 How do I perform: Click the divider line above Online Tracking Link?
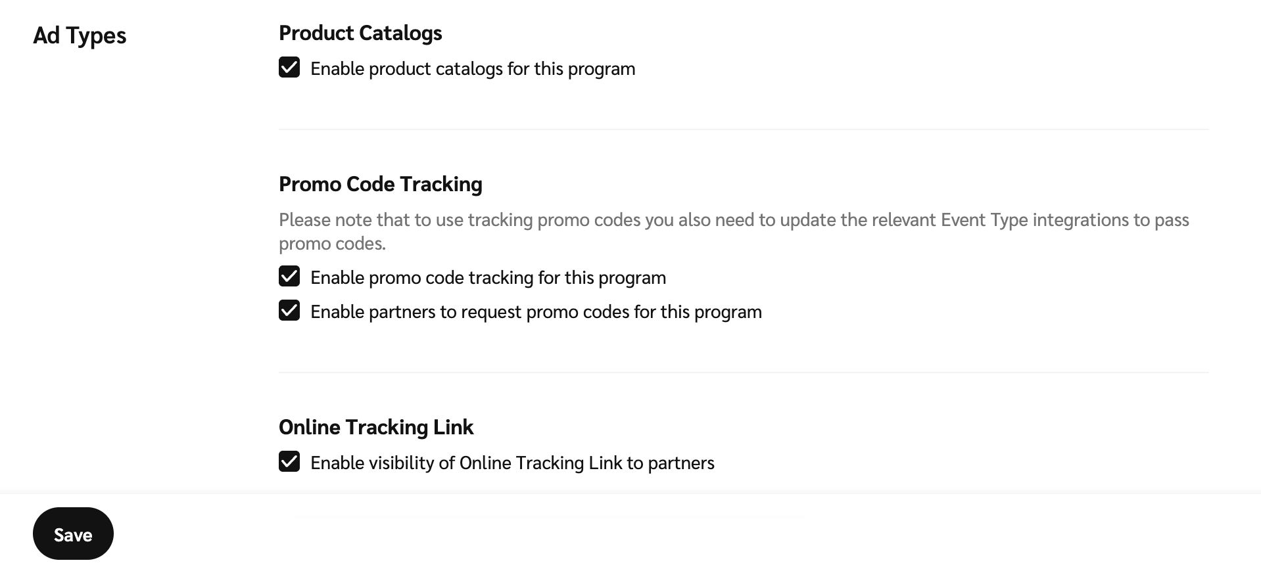(x=743, y=373)
